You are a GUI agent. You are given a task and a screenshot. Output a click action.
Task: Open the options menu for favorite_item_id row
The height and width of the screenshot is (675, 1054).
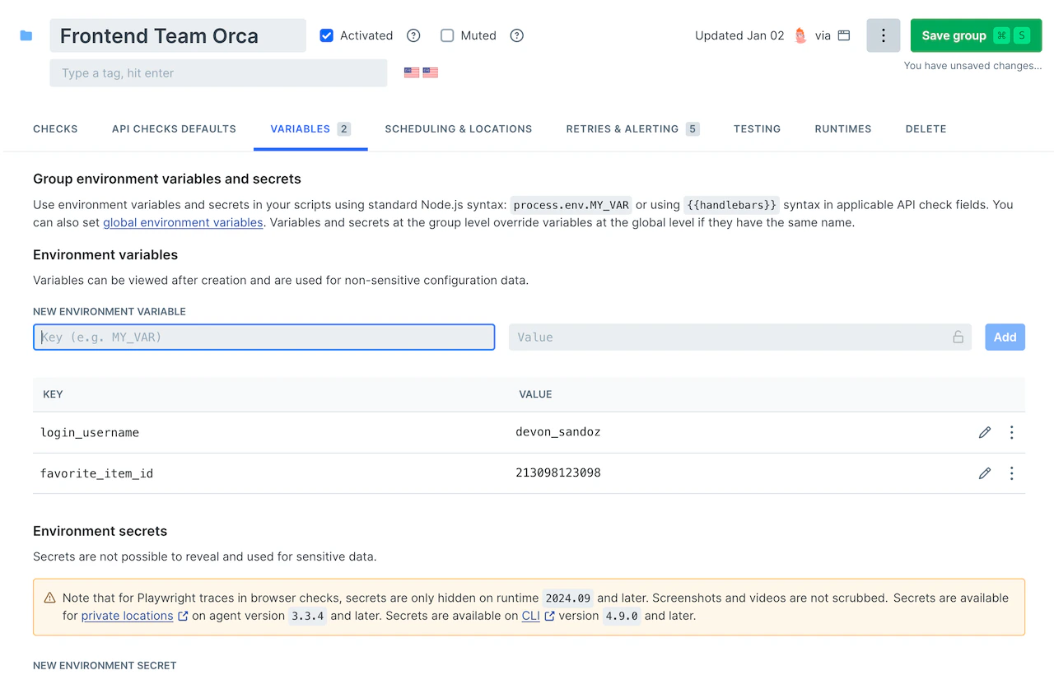1012,473
